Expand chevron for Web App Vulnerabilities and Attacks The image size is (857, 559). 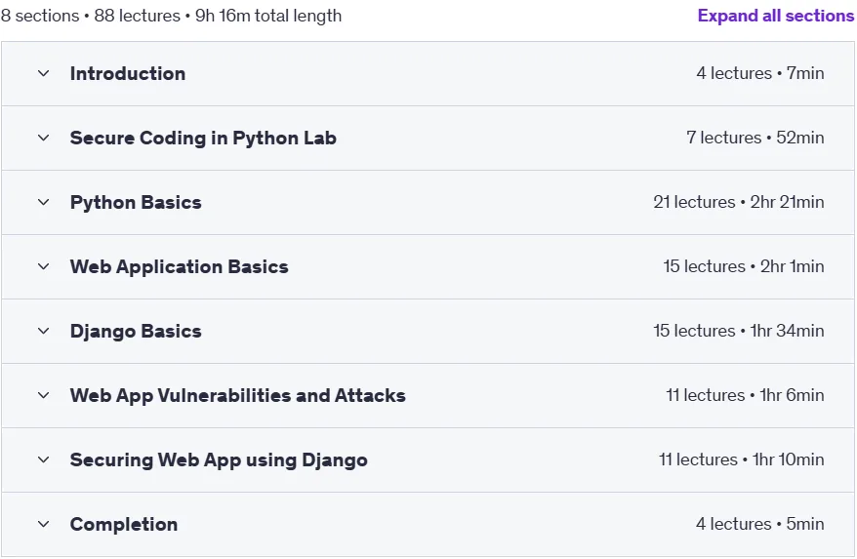click(x=43, y=395)
